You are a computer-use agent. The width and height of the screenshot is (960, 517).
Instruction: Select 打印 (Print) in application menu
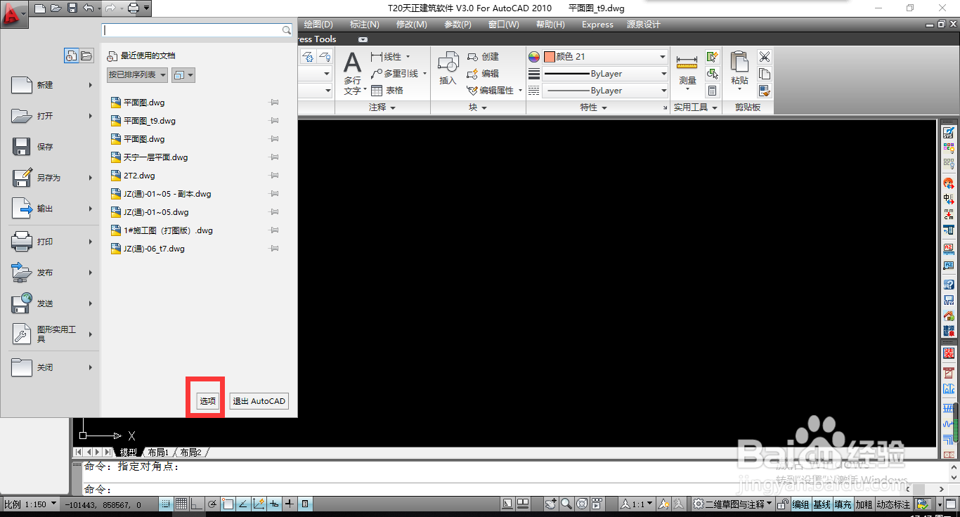point(52,242)
